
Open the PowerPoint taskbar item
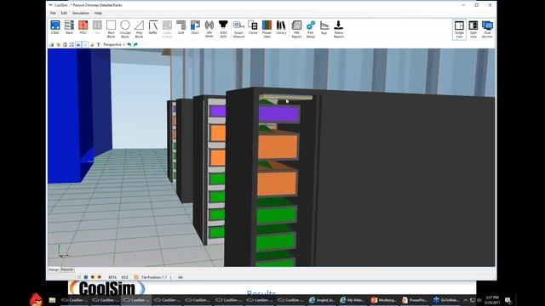click(x=415, y=300)
